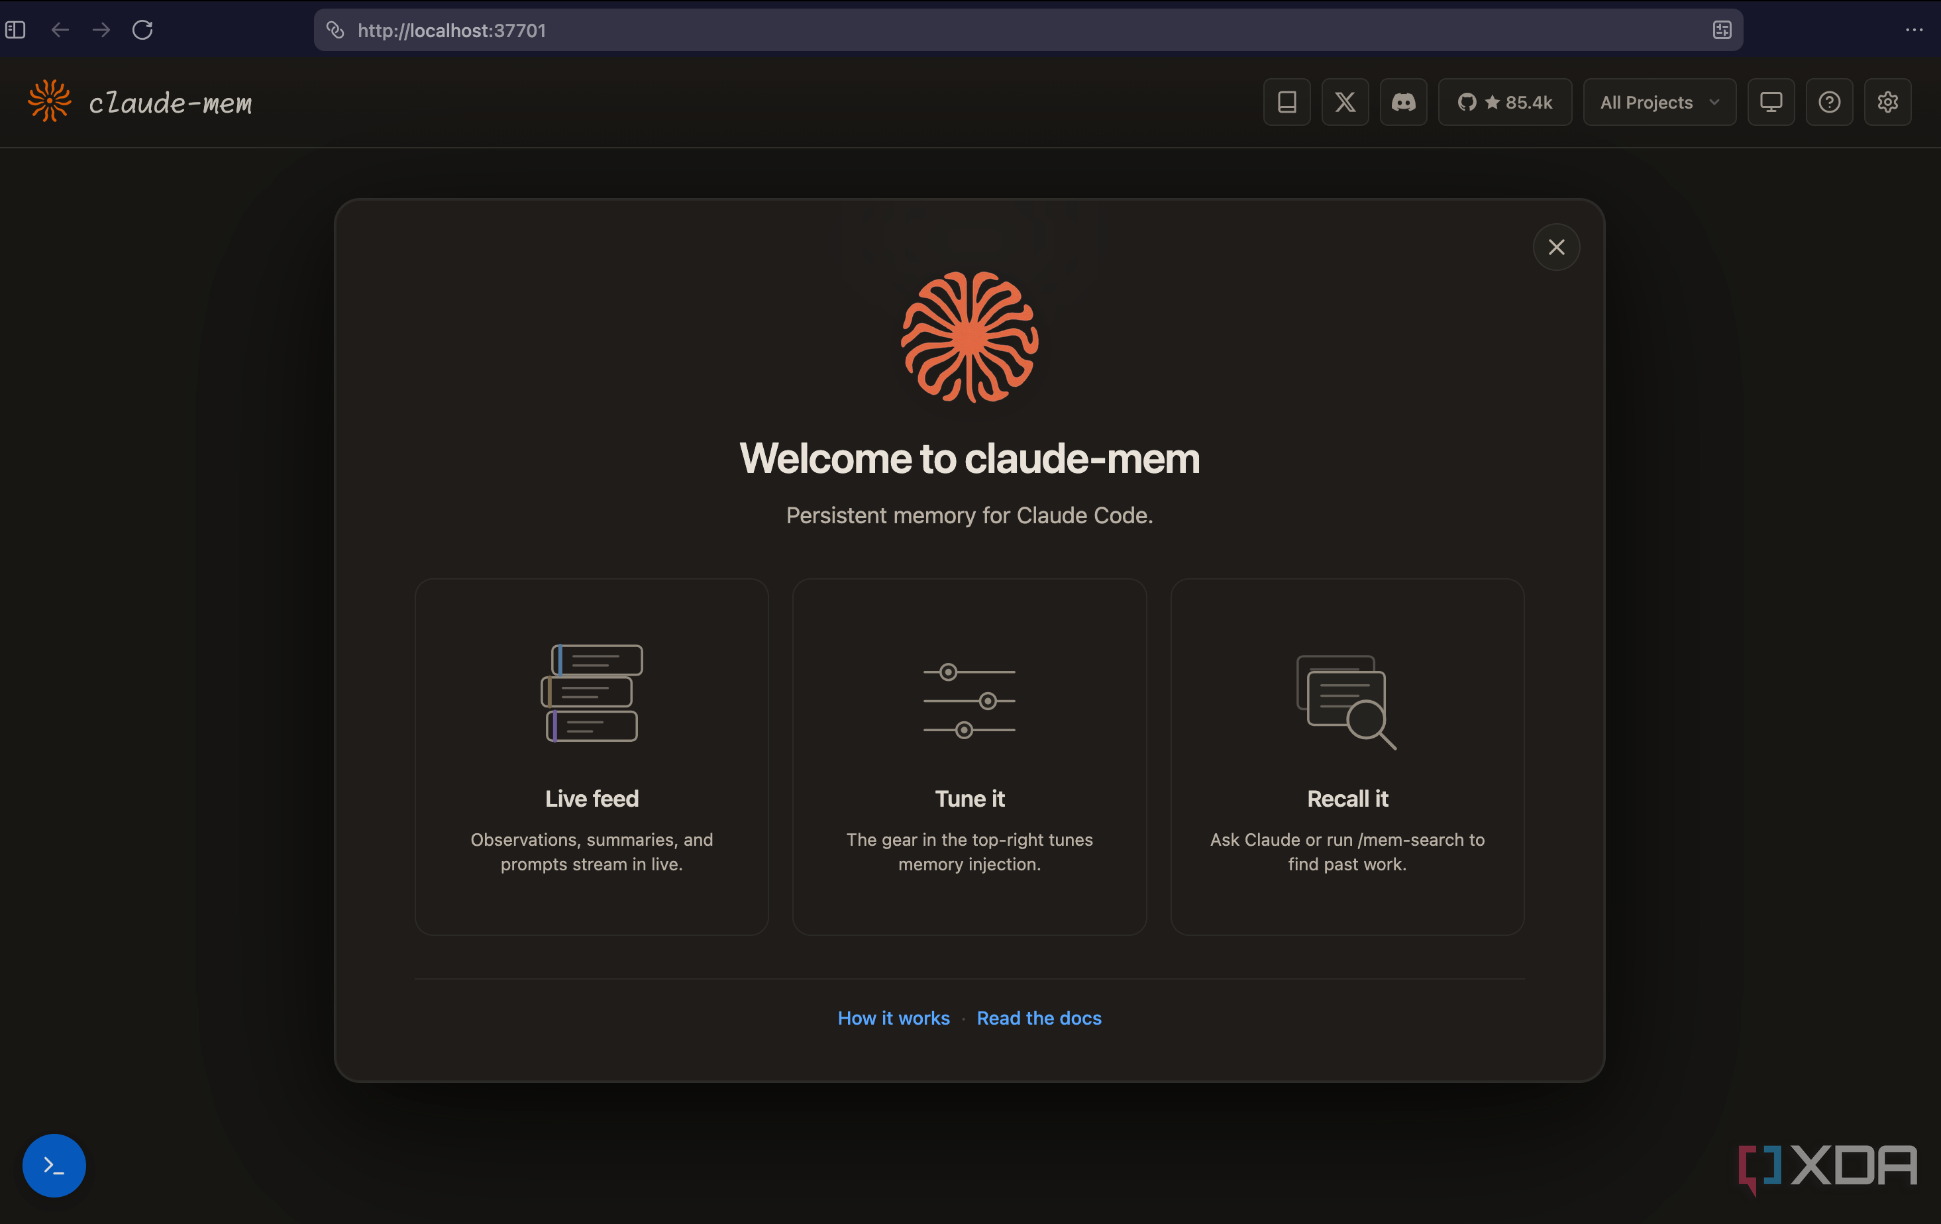Click the GitHub 85.4k stars button
The image size is (1941, 1224).
coord(1504,103)
